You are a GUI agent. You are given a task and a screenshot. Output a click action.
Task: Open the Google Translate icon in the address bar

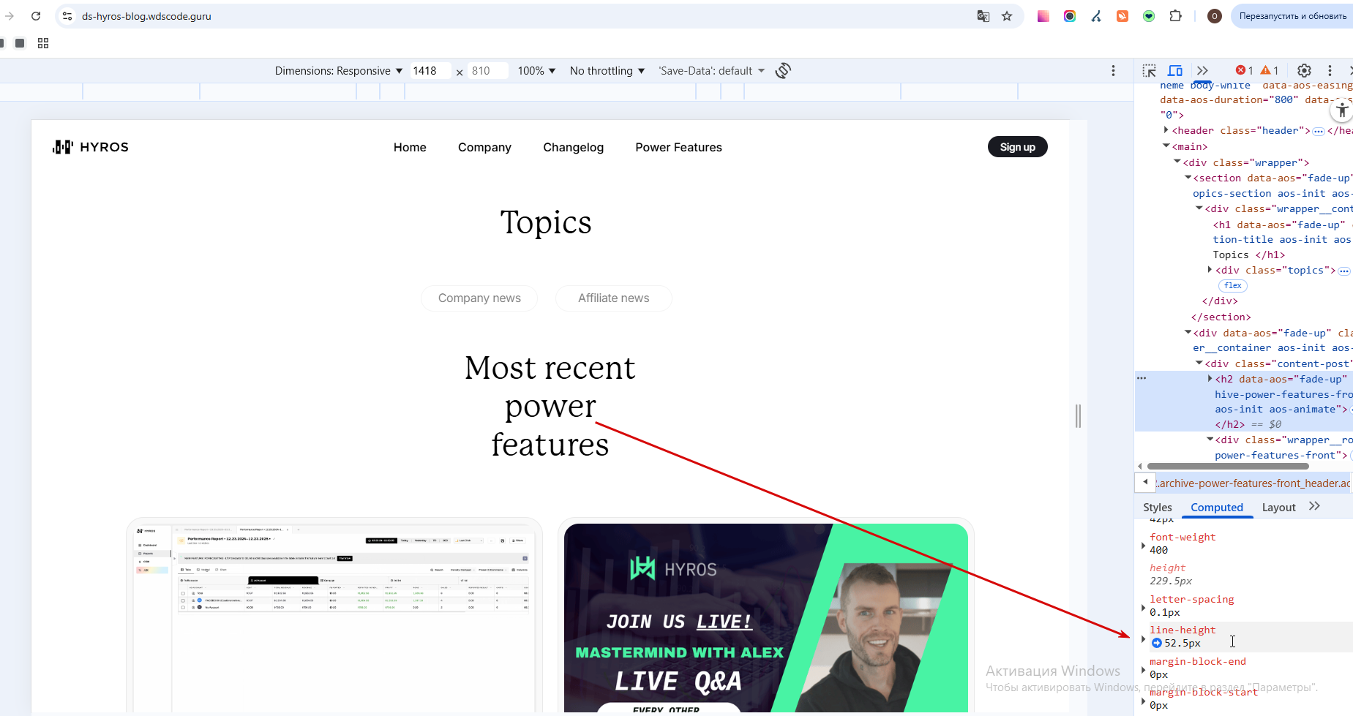pos(983,15)
